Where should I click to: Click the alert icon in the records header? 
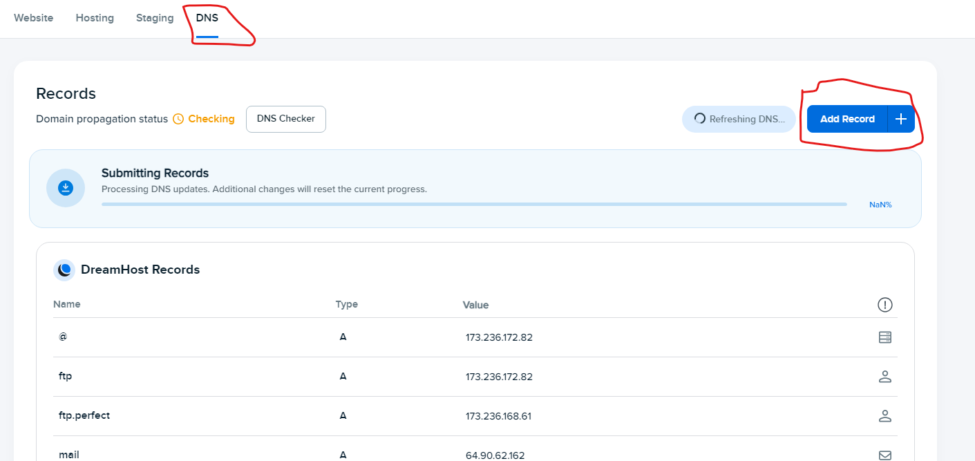tap(885, 304)
